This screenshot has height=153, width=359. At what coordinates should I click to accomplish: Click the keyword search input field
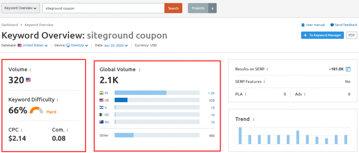tap(103, 8)
